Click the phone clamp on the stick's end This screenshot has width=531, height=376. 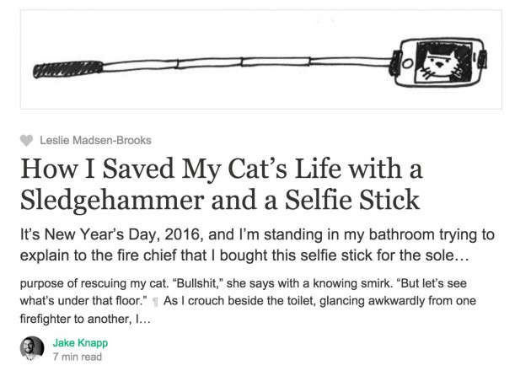pyautogui.click(x=394, y=62)
